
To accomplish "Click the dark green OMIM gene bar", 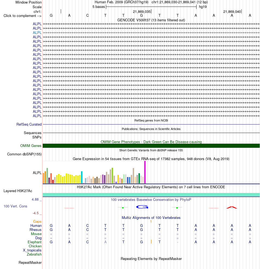I will (x=151, y=146).
